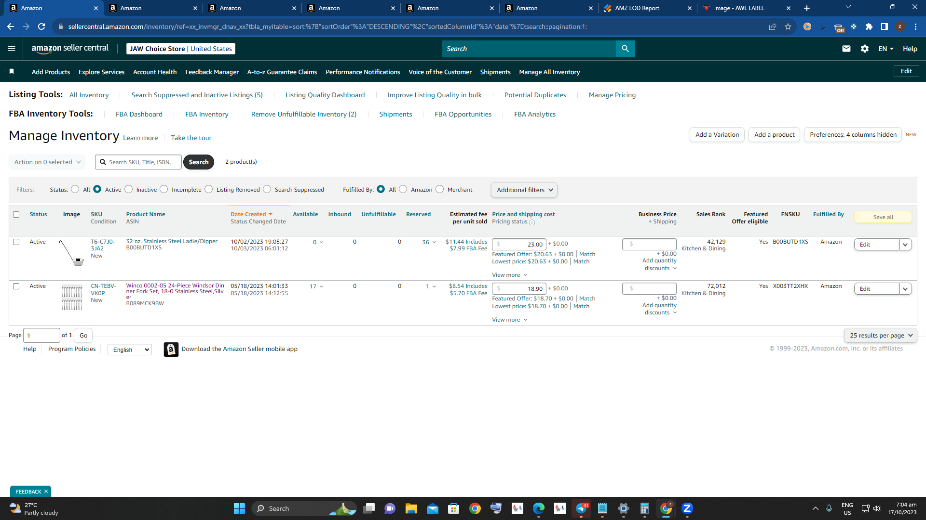Image resolution: width=926 pixels, height=520 pixels.
Task: Expand the Additional filters dropdown
Action: click(x=524, y=190)
